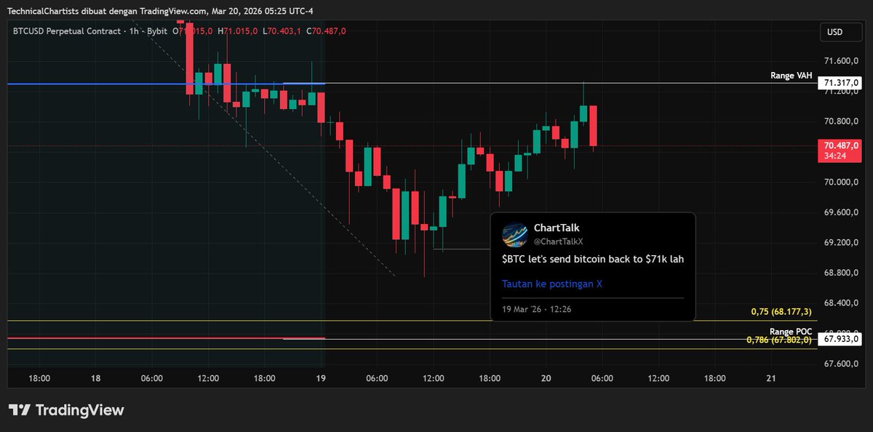Viewport: 873px width, 432px height.
Task: Click the 'Range POC' text label
Action: [x=791, y=331]
